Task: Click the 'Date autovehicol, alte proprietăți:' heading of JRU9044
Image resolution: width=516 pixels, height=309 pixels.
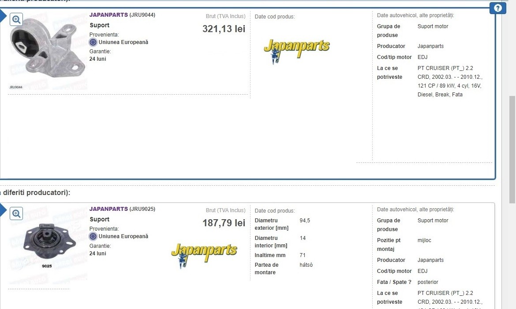Action: (x=415, y=15)
